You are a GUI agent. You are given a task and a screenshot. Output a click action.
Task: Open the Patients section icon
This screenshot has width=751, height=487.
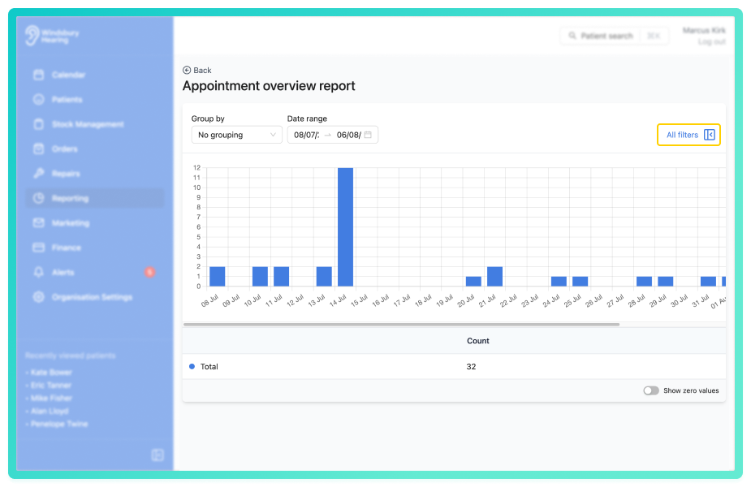[x=39, y=99]
